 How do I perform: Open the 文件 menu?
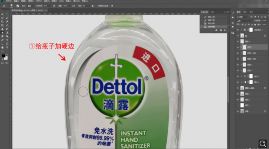click(8, 1)
